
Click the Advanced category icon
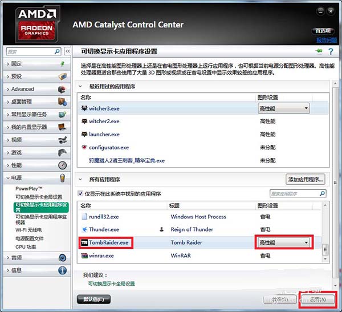(x=62, y=89)
